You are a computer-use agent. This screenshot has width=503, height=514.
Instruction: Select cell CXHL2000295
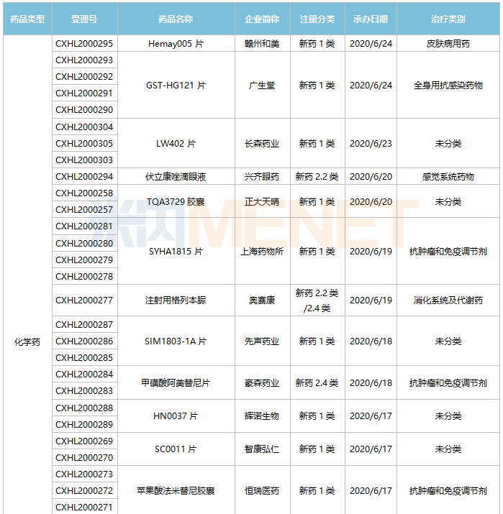[x=85, y=44]
